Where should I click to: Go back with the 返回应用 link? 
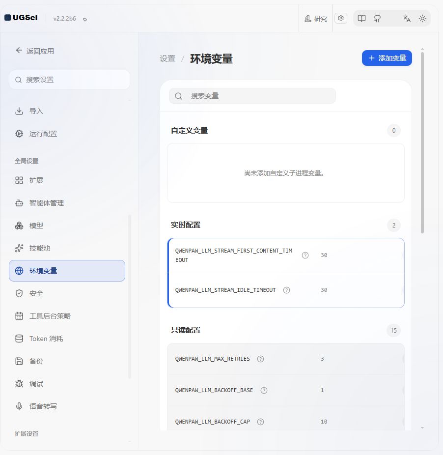(35, 51)
